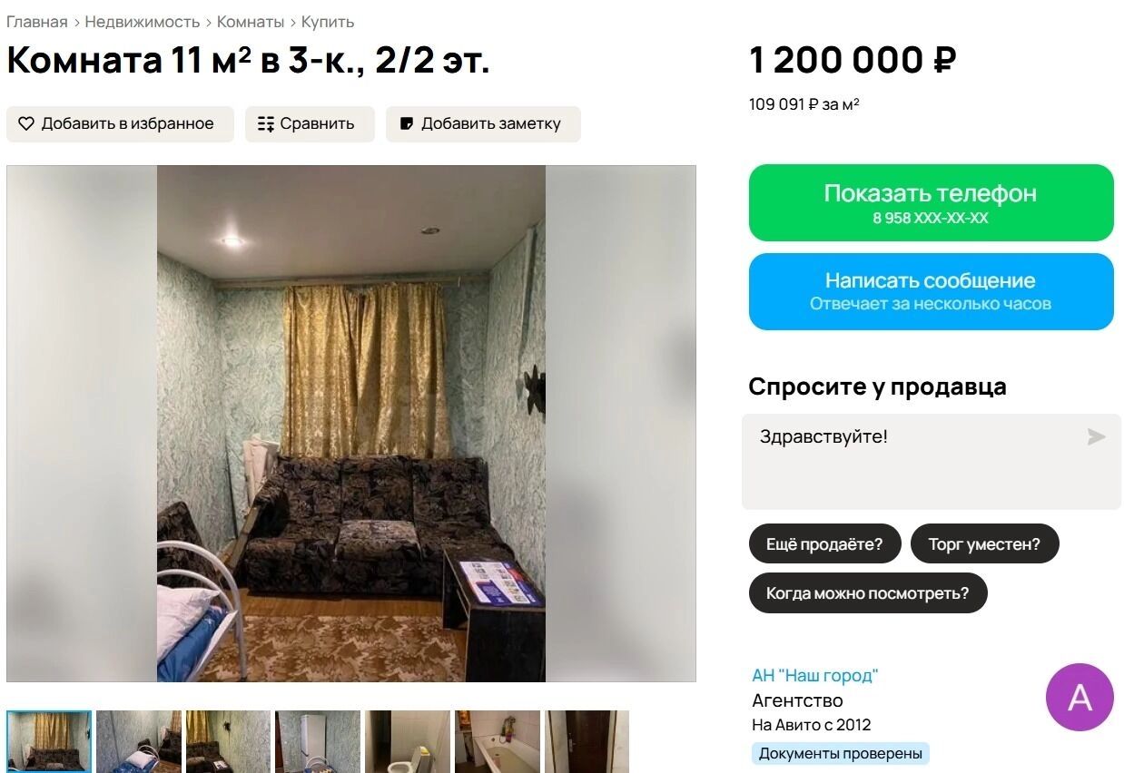Go to Недвижимость breadcrumb
The width and height of the screenshot is (1124, 773).
143,22
